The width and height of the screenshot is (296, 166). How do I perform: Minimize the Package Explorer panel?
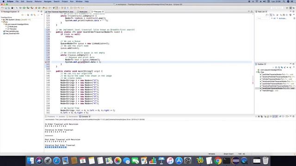38,12
